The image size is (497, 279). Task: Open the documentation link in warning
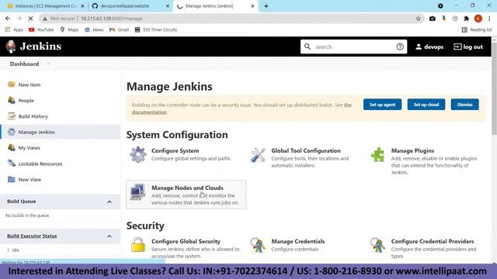click(x=149, y=112)
